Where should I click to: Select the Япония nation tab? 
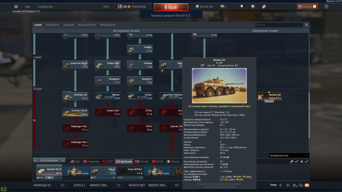(x=142, y=162)
